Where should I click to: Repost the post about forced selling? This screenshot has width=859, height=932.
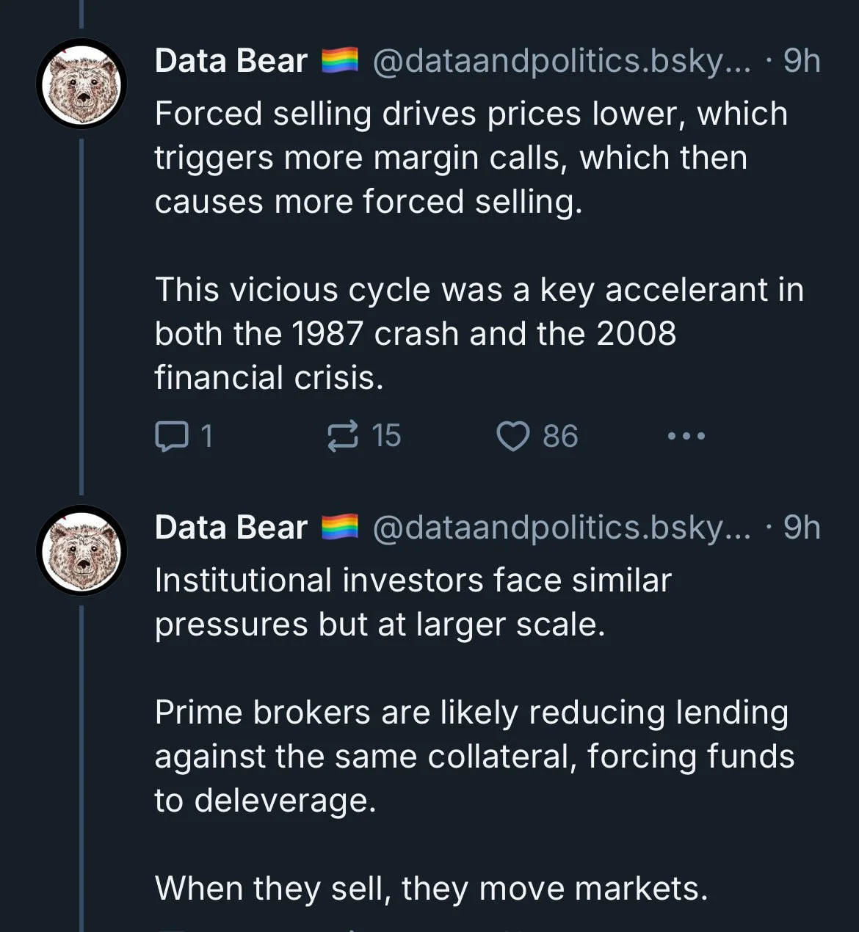[342, 436]
